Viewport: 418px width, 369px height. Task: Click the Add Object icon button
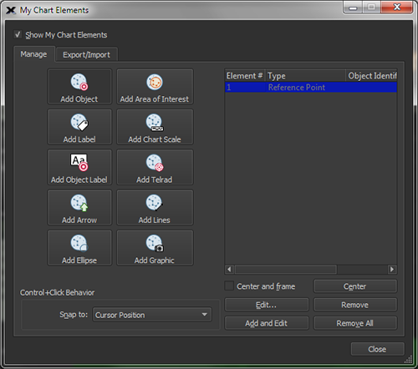click(79, 83)
